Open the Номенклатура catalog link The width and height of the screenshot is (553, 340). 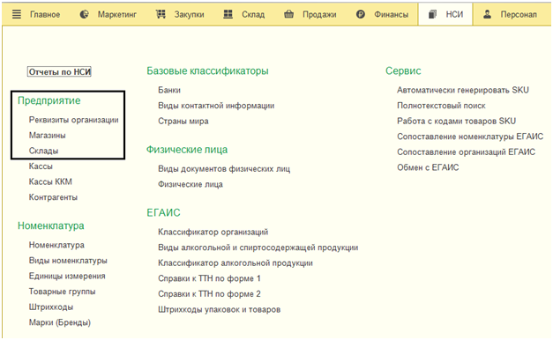click(56, 245)
